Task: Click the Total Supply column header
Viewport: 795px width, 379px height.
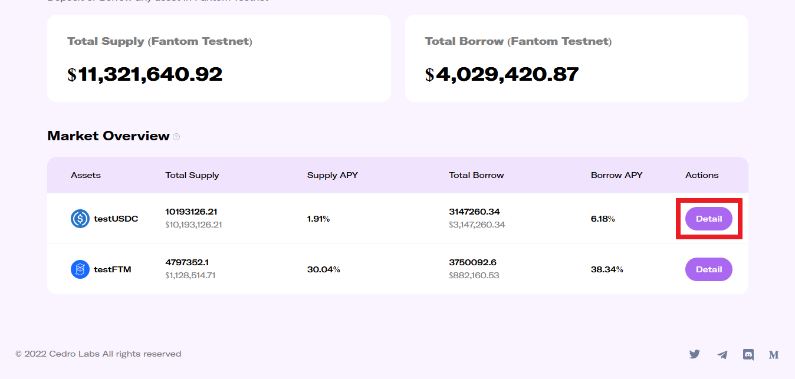Action: [192, 175]
